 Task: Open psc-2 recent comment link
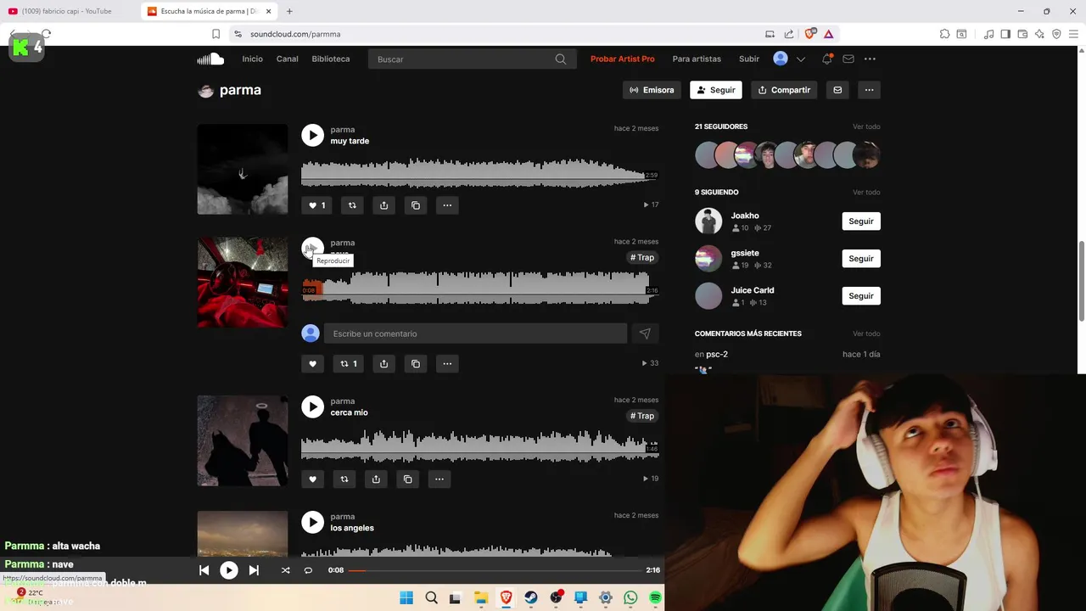coord(717,354)
